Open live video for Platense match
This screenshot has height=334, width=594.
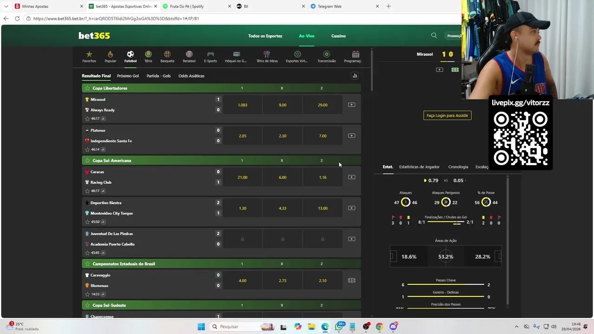[x=352, y=136]
